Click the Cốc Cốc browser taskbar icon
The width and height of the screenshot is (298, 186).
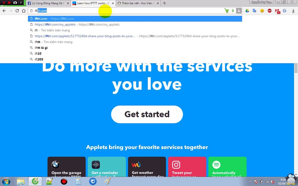click(x=35, y=181)
